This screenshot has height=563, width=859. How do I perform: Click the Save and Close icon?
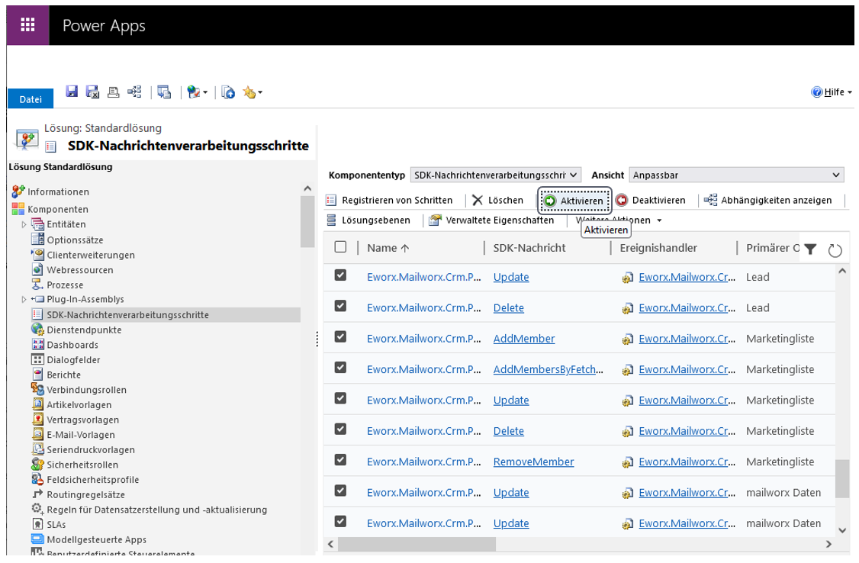[92, 92]
